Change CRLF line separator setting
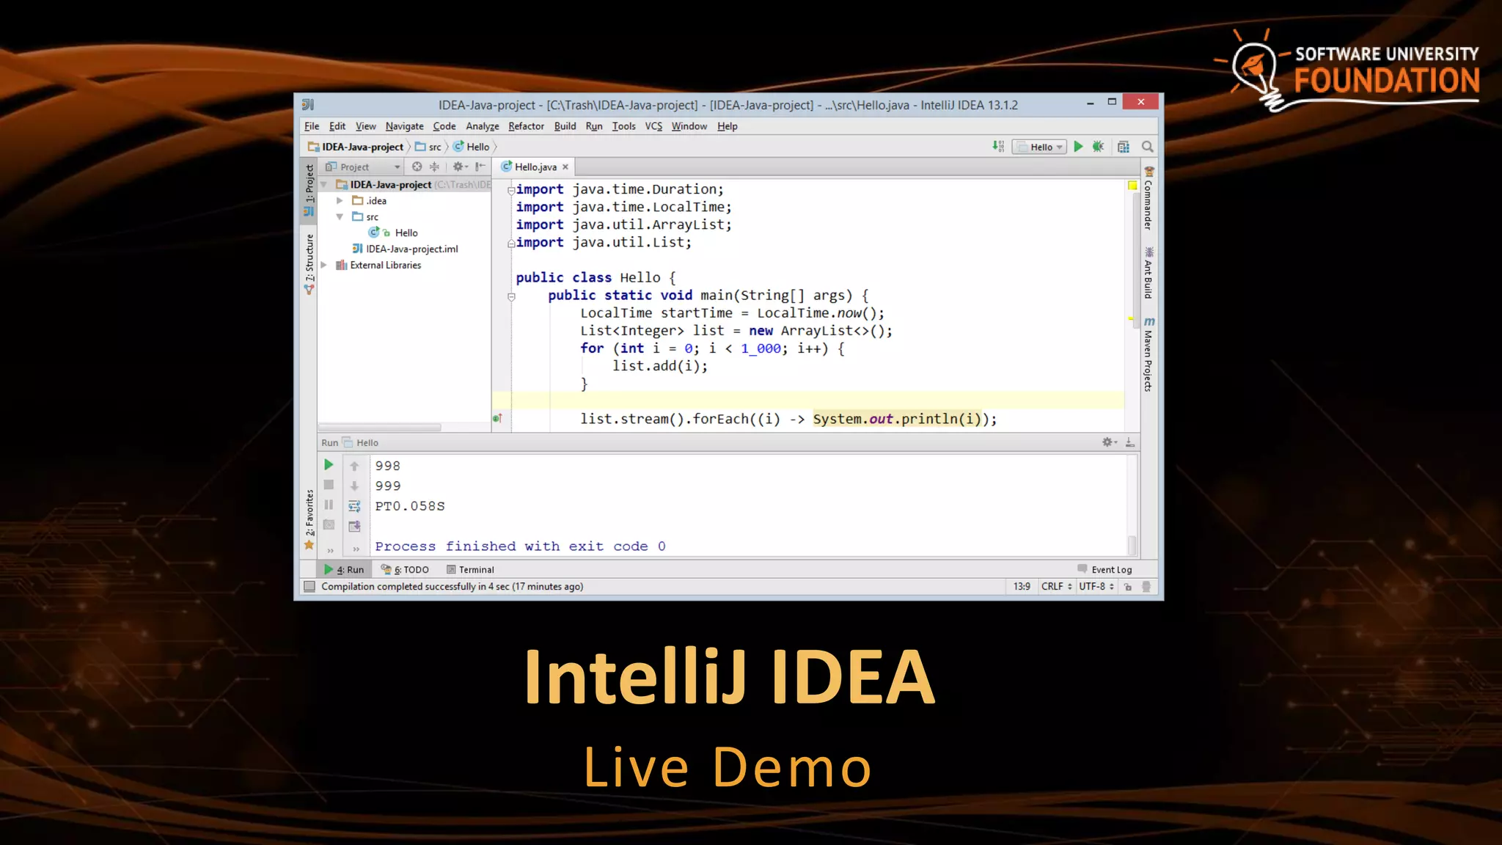The width and height of the screenshot is (1502, 845). pyautogui.click(x=1056, y=587)
